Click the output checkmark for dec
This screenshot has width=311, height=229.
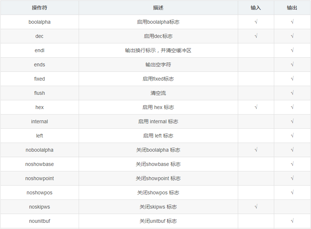[x=292, y=36]
